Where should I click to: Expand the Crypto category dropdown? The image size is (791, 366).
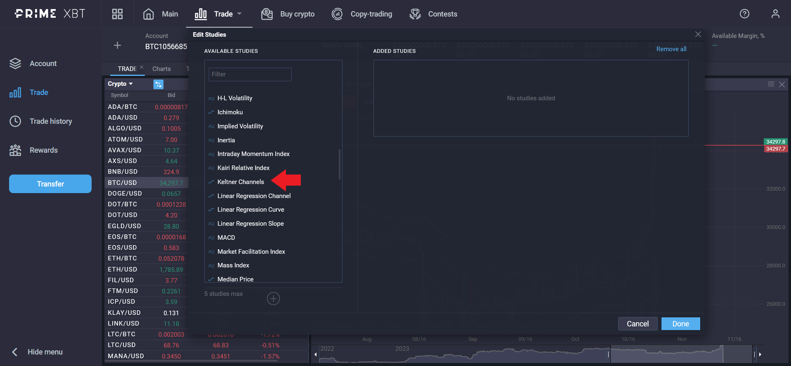coord(120,84)
